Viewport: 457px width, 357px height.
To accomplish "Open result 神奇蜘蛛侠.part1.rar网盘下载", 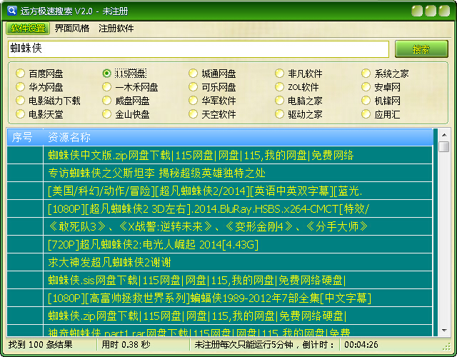I will tap(219, 331).
